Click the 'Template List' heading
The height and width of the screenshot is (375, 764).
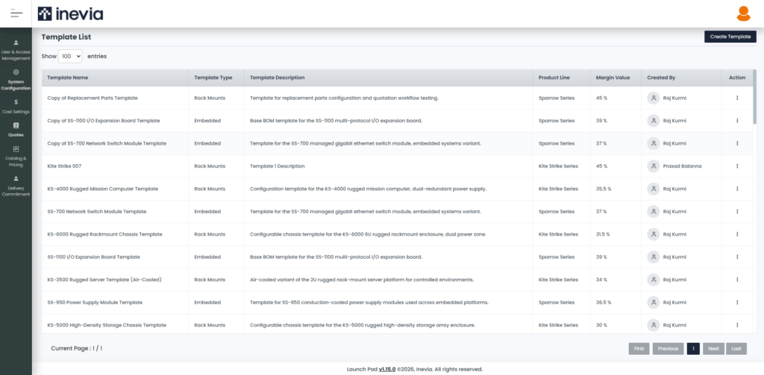(66, 37)
